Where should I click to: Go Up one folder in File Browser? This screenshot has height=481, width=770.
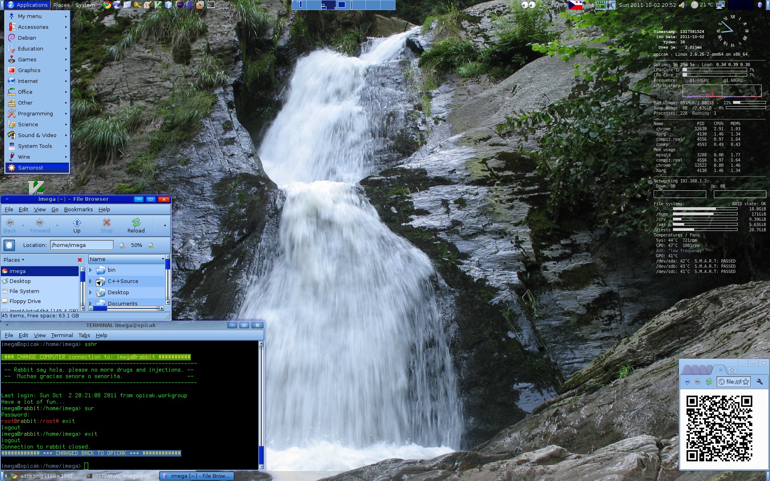(77, 226)
